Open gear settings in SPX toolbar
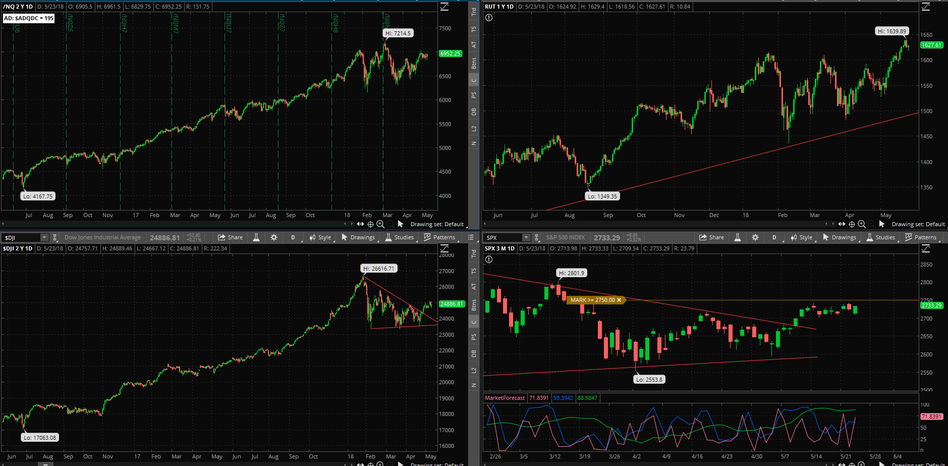 click(x=755, y=237)
